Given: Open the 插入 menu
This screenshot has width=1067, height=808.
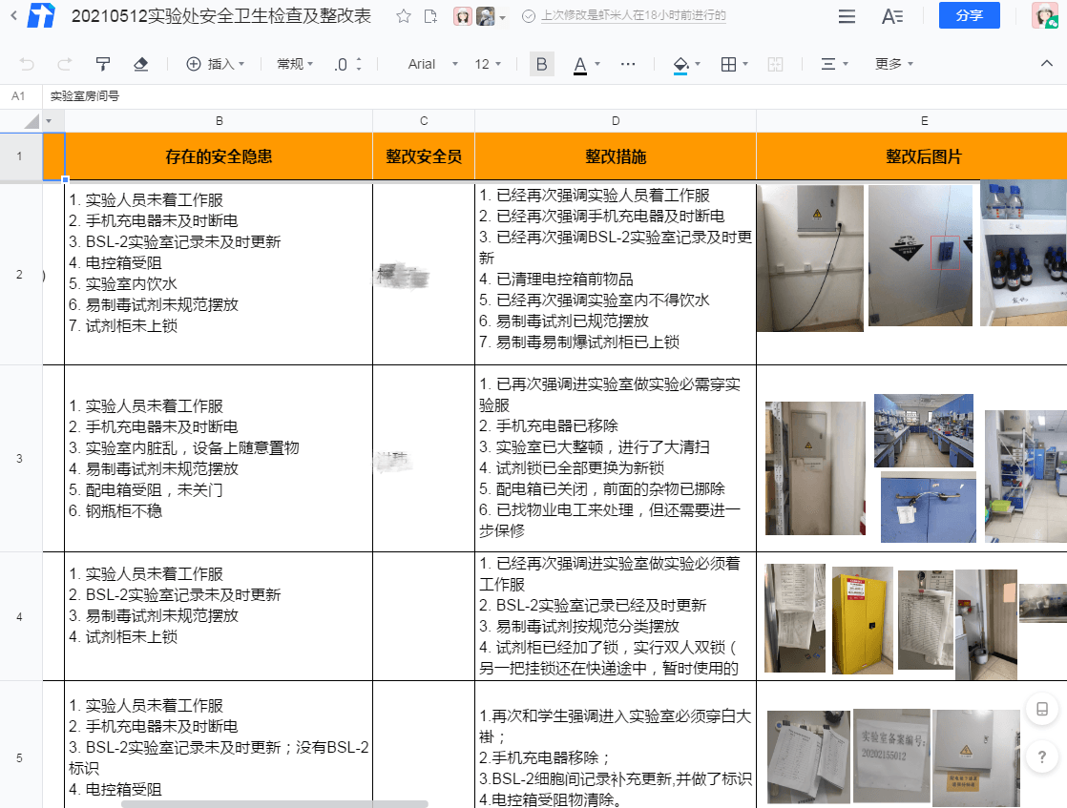Looking at the screenshot, I should point(215,64).
